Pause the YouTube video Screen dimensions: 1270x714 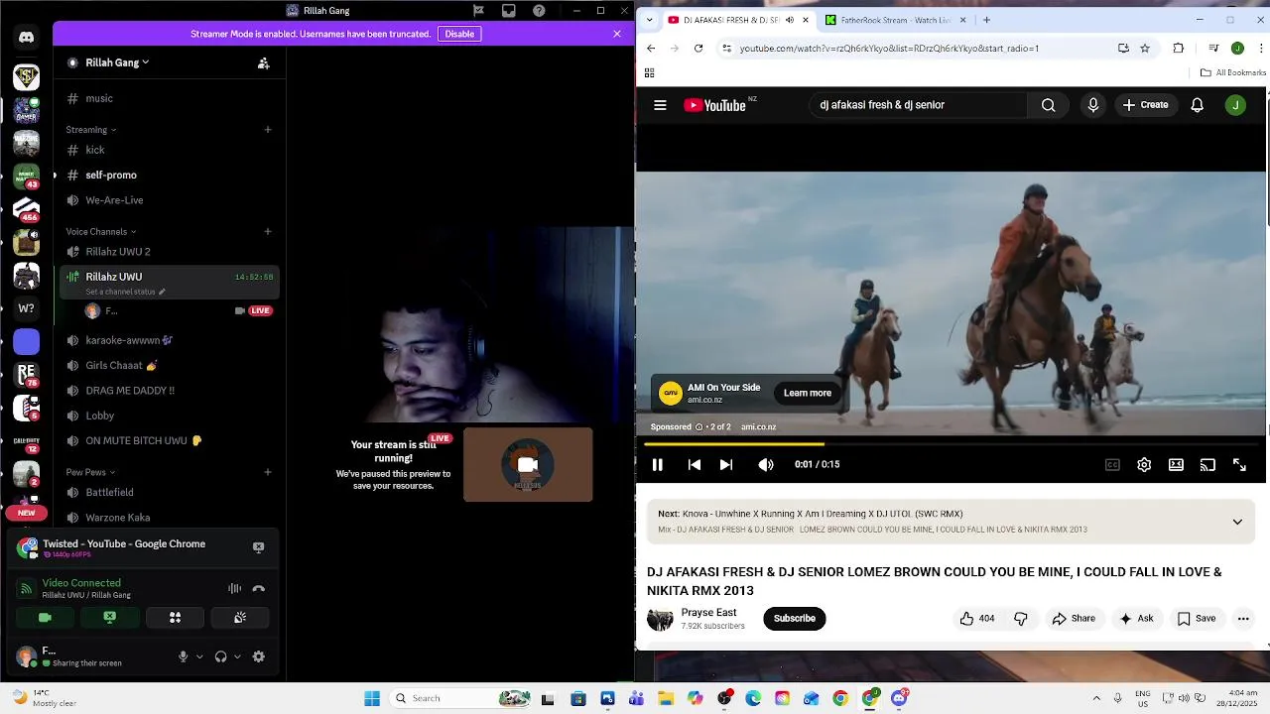(657, 464)
